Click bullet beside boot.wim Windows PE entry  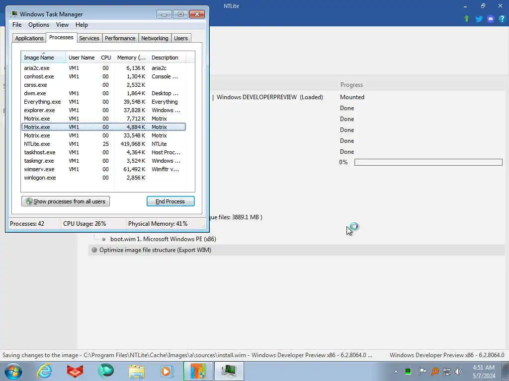[103, 240]
